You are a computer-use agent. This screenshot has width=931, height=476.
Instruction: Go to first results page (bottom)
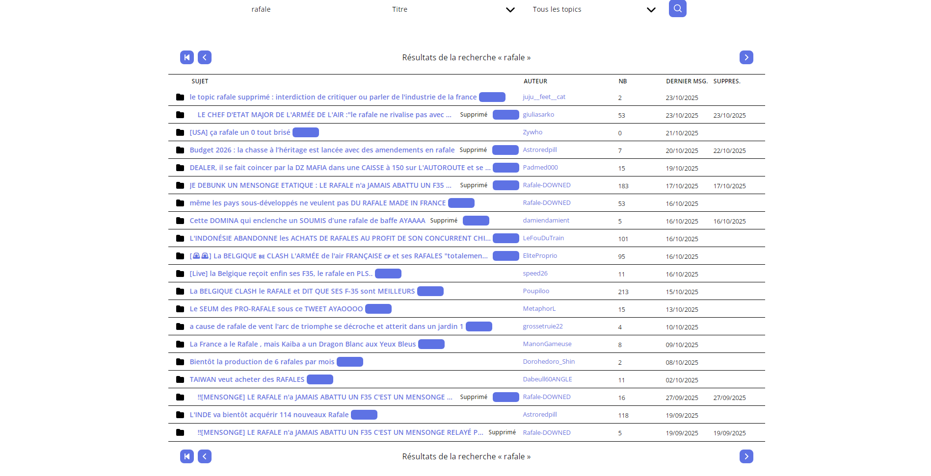pos(187,456)
